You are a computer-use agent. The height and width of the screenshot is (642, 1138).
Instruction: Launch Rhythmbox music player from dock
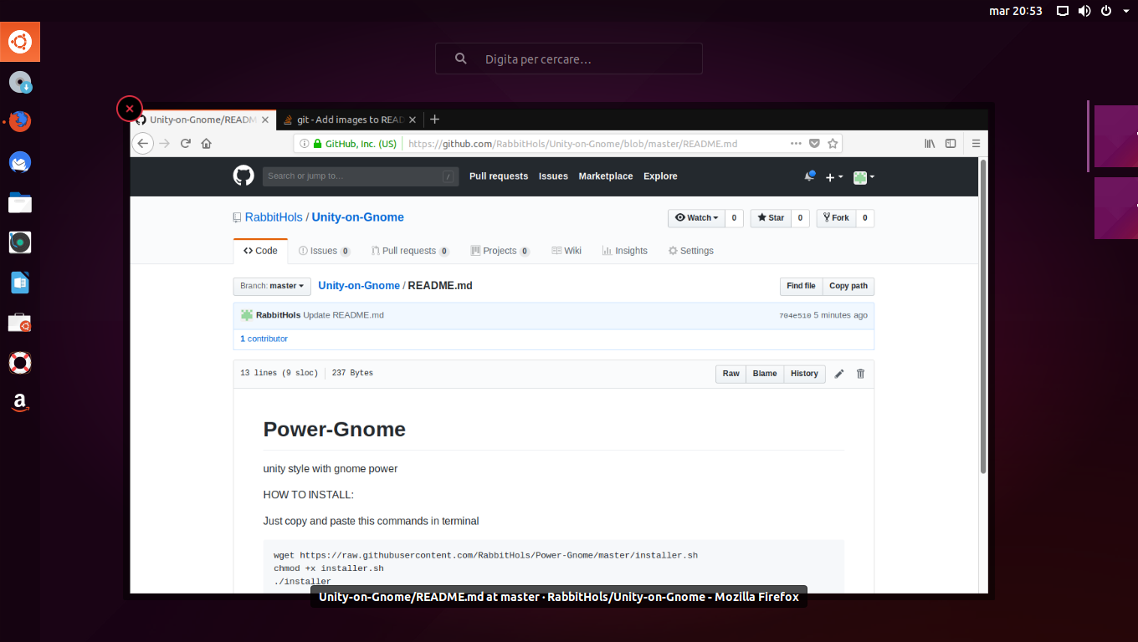(20, 242)
